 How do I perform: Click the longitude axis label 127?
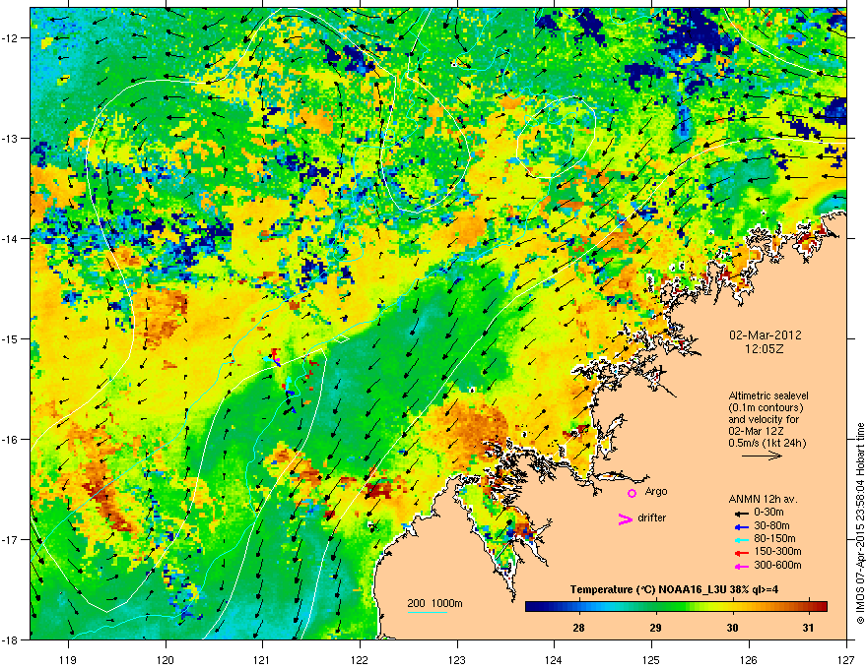(x=846, y=659)
